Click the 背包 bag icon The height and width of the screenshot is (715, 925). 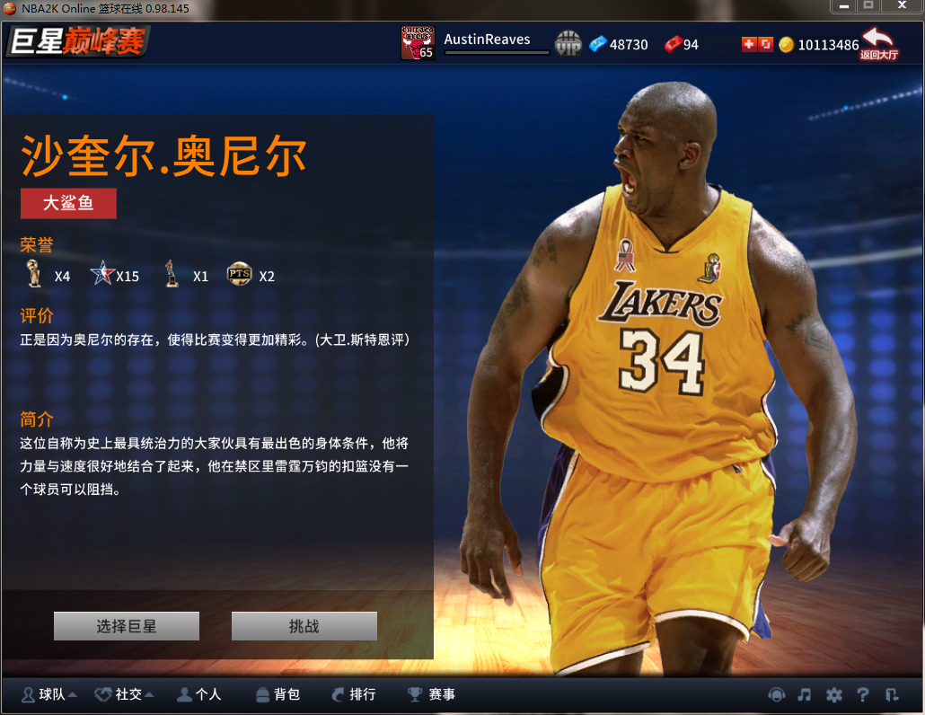[262, 695]
